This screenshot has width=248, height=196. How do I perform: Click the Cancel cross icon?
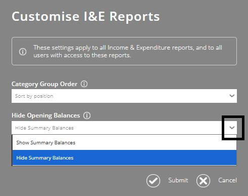point(203,181)
